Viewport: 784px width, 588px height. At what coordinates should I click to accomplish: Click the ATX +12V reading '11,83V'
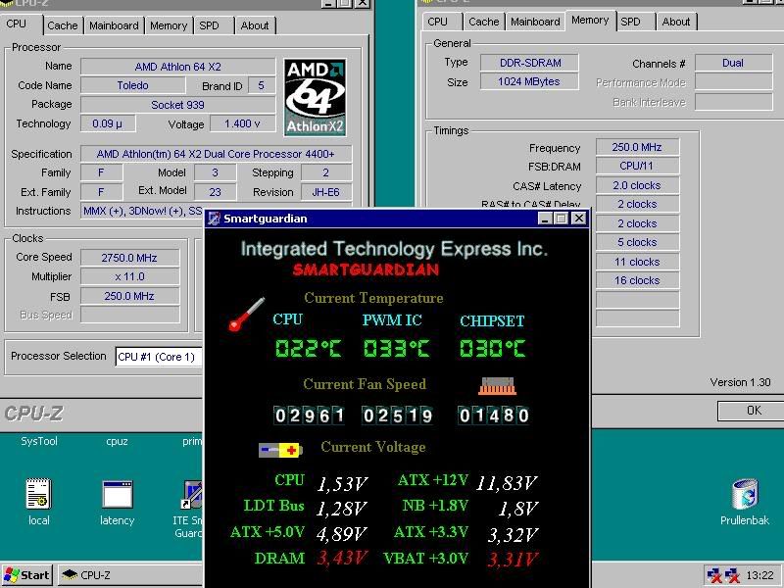click(507, 482)
